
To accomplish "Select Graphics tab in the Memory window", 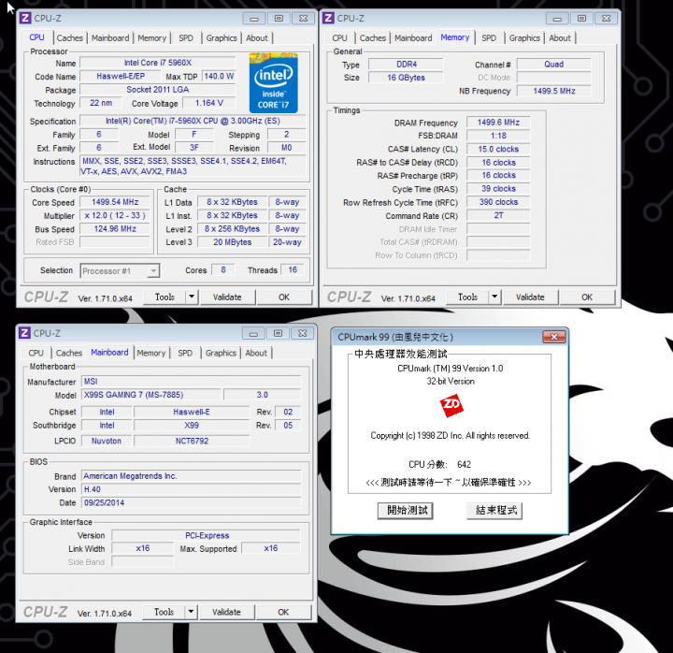I will [524, 38].
